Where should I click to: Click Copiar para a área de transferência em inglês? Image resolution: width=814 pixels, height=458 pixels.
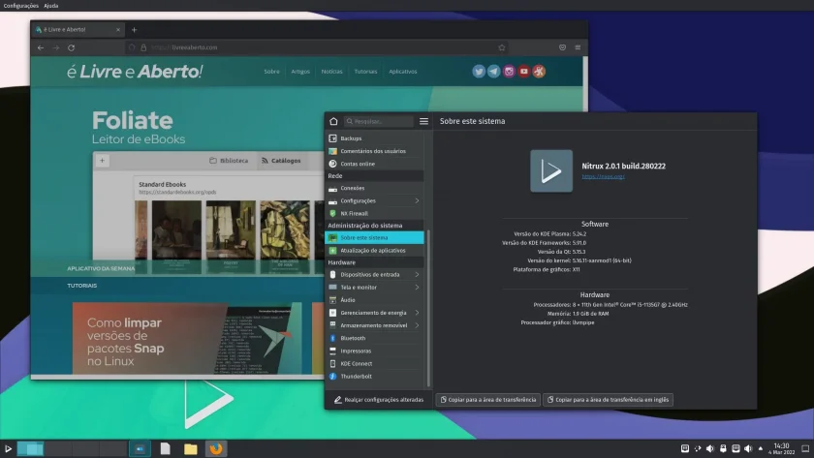pyautogui.click(x=608, y=400)
